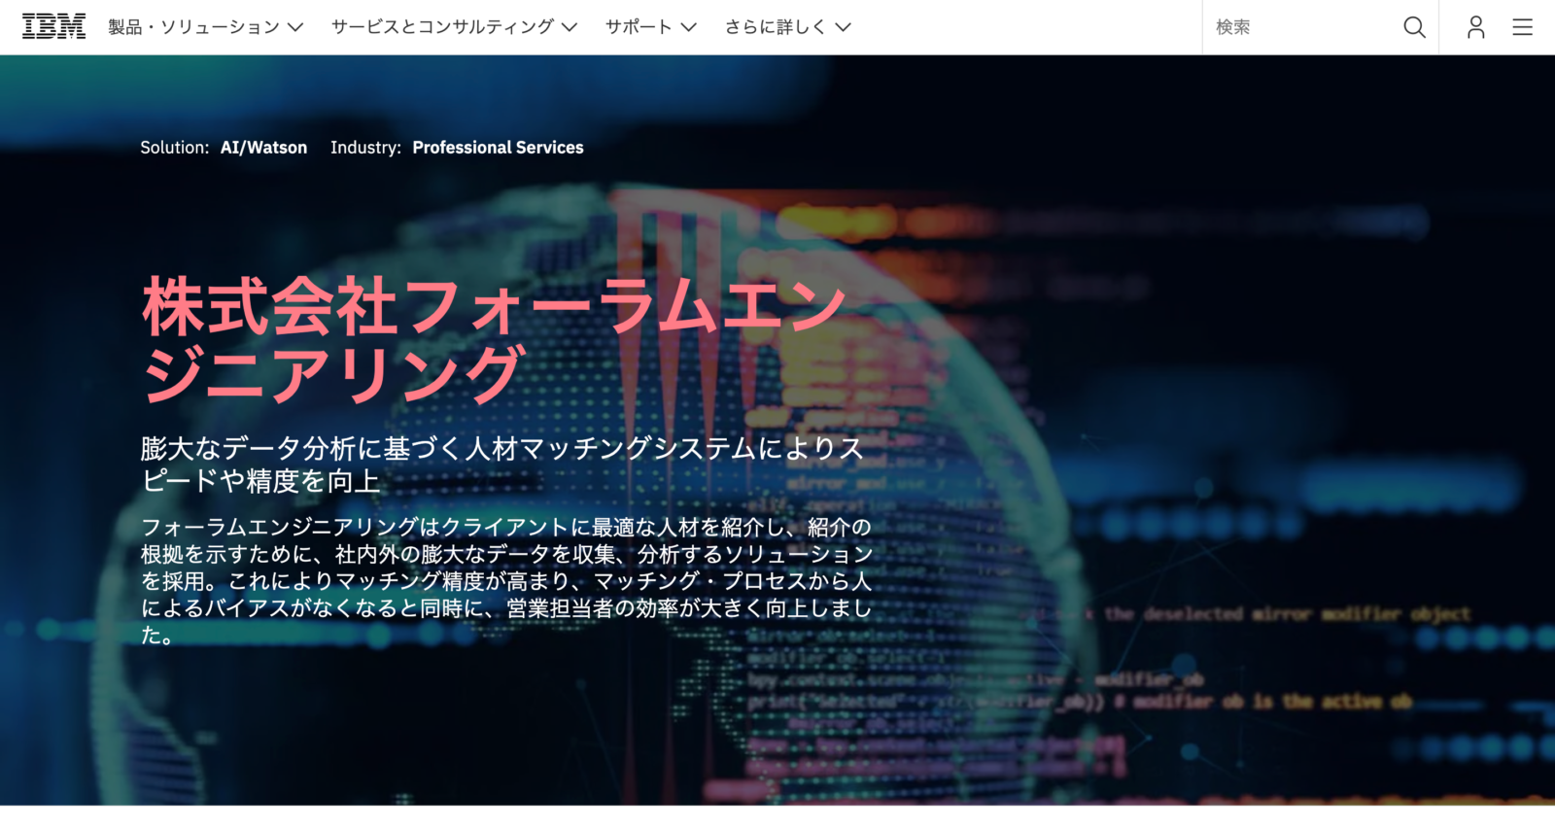Click the Solution: label

[175, 148]
